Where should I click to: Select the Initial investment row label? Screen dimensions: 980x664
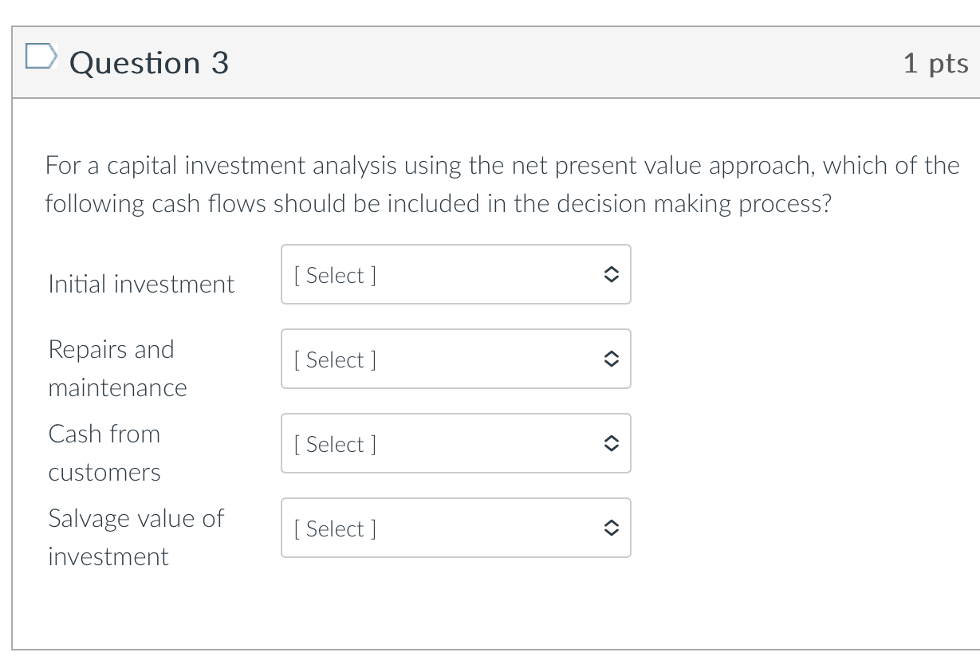click(141, 284)
